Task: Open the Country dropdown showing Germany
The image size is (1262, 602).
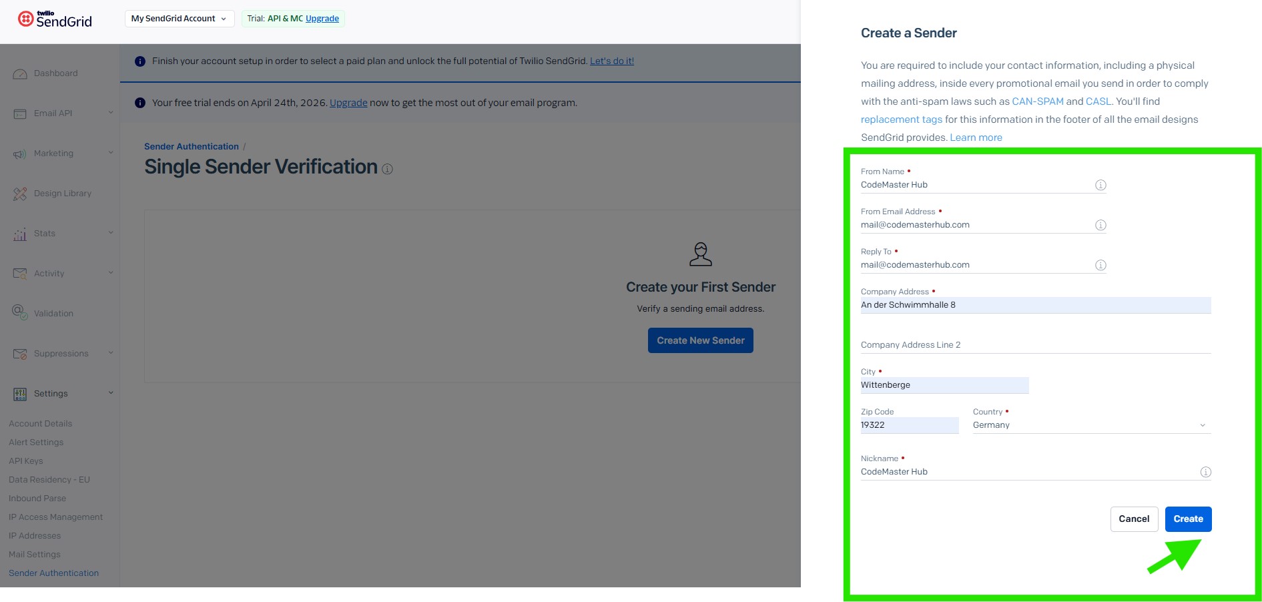Action: point(1091,425)
